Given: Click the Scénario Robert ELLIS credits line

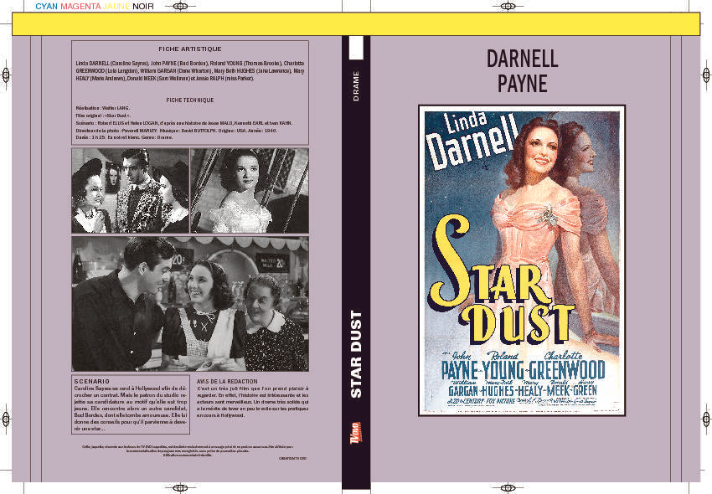Looking at the screenshot, I should coord(184,123).
